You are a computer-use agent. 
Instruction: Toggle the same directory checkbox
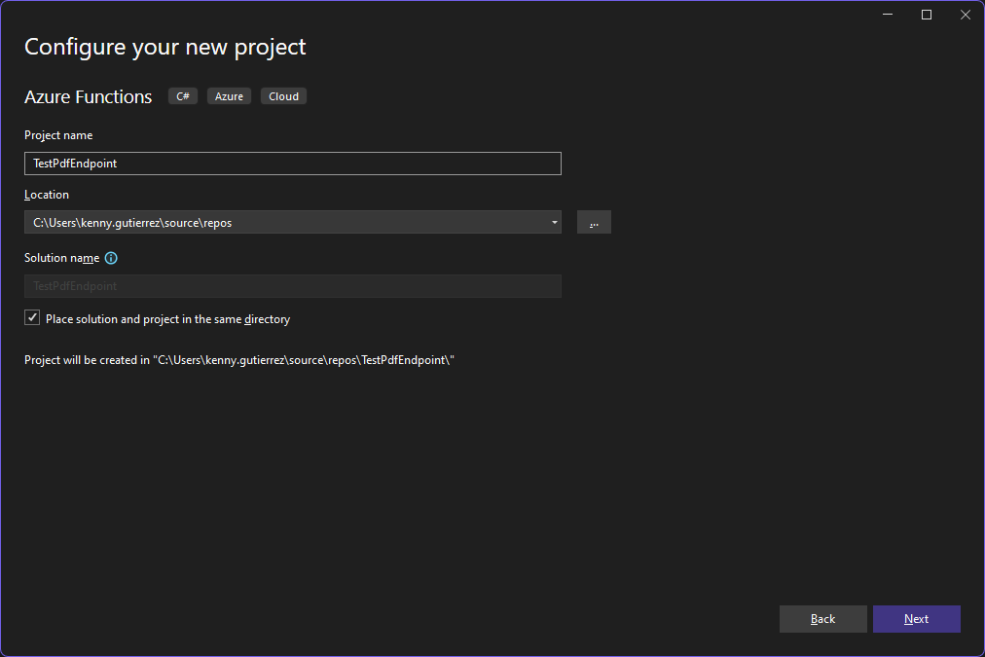[32, 318]
